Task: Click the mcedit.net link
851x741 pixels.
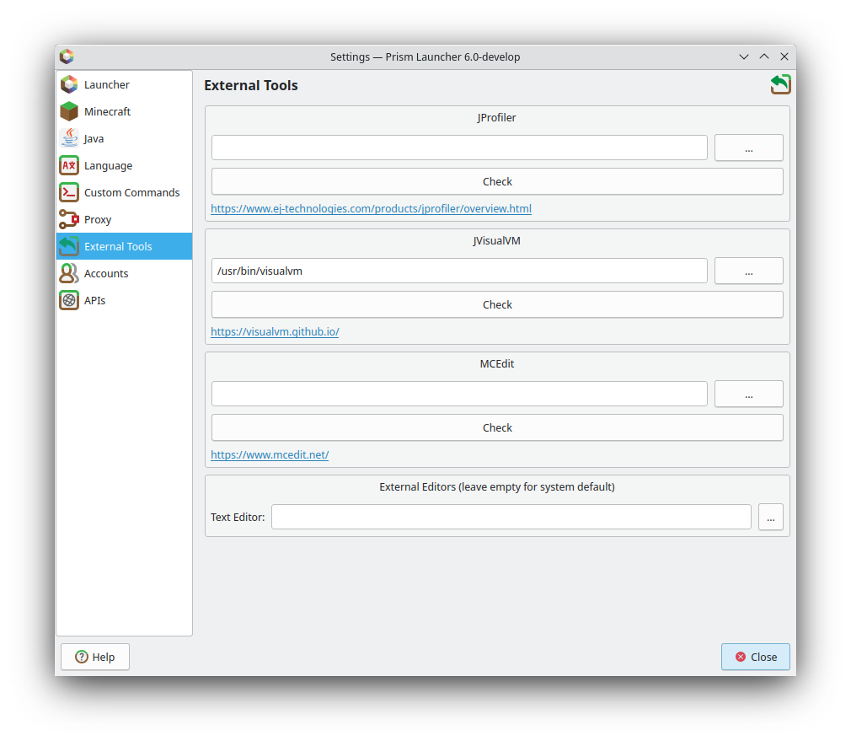Action: click(x=270, y=454)
